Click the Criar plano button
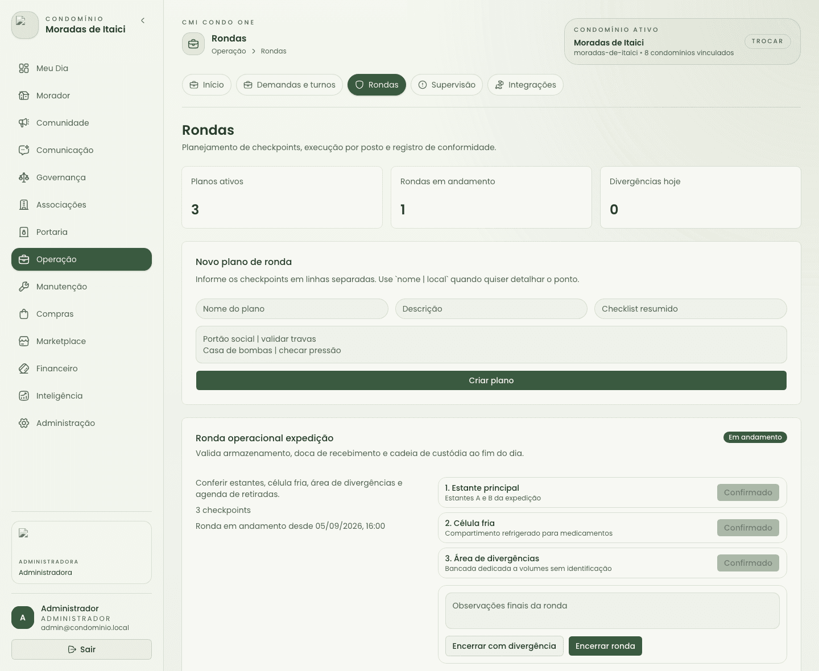This screenshot has width=819, height=671. point(491,380)
